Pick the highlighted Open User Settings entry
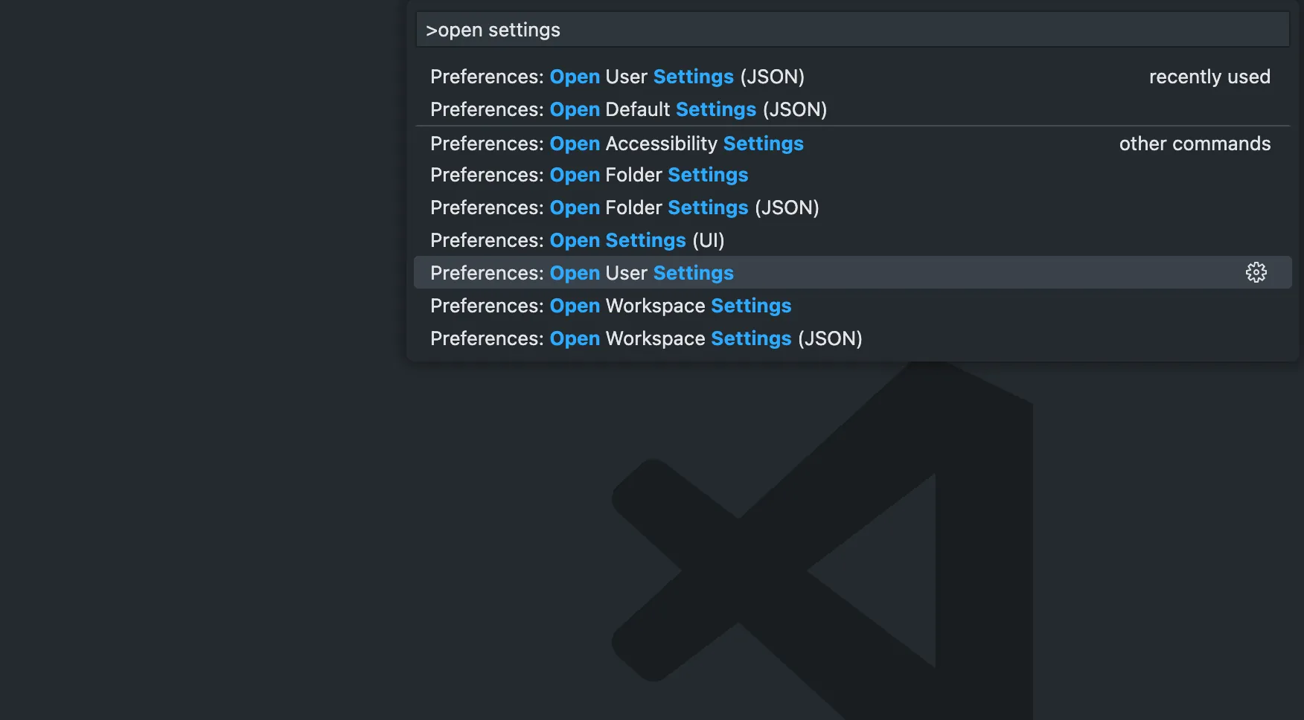Image resolution: width=1304 pixels, height=720 pixels. click(x=852, y=272)
